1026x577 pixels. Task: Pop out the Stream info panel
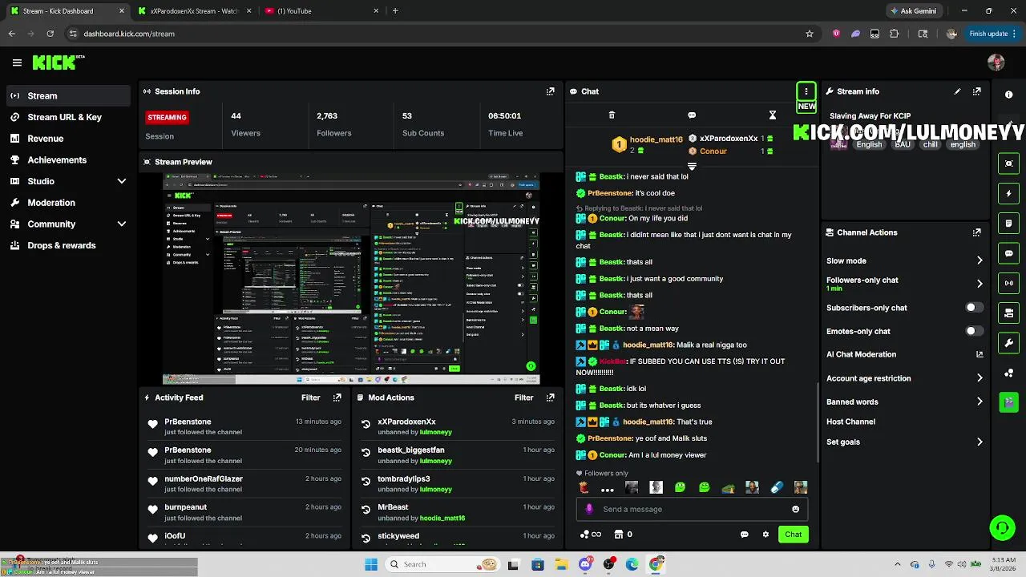(x=976, y=91)
